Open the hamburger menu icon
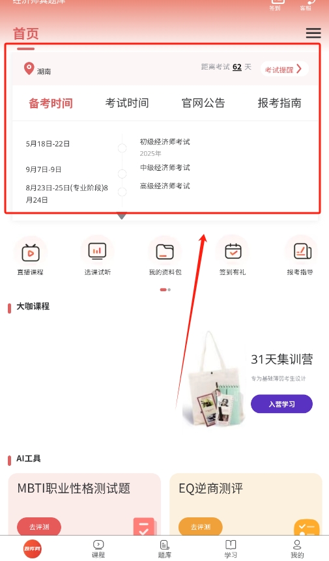 (313, 33)
